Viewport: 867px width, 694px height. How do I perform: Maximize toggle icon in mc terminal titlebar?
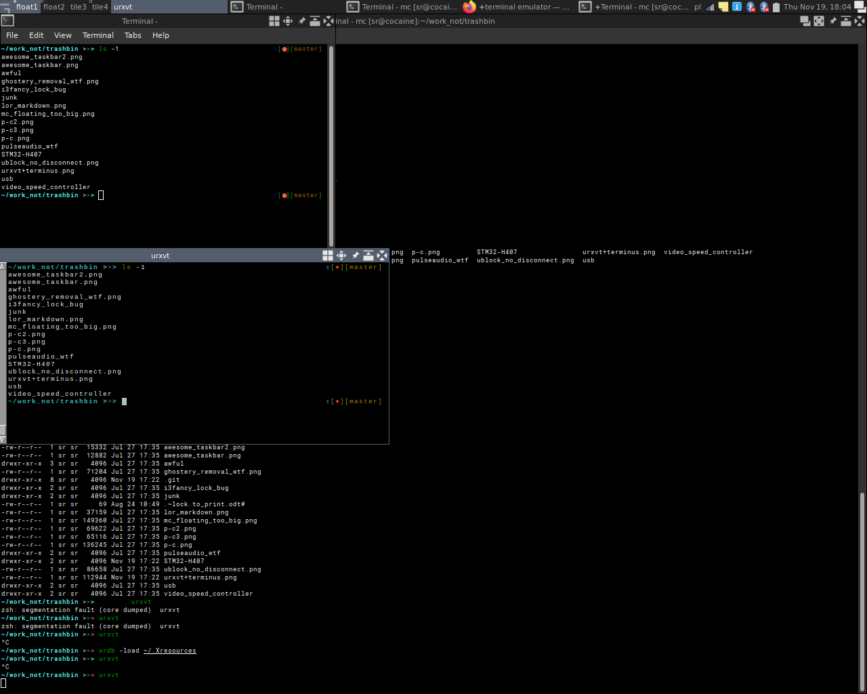(x=819, y=21)
